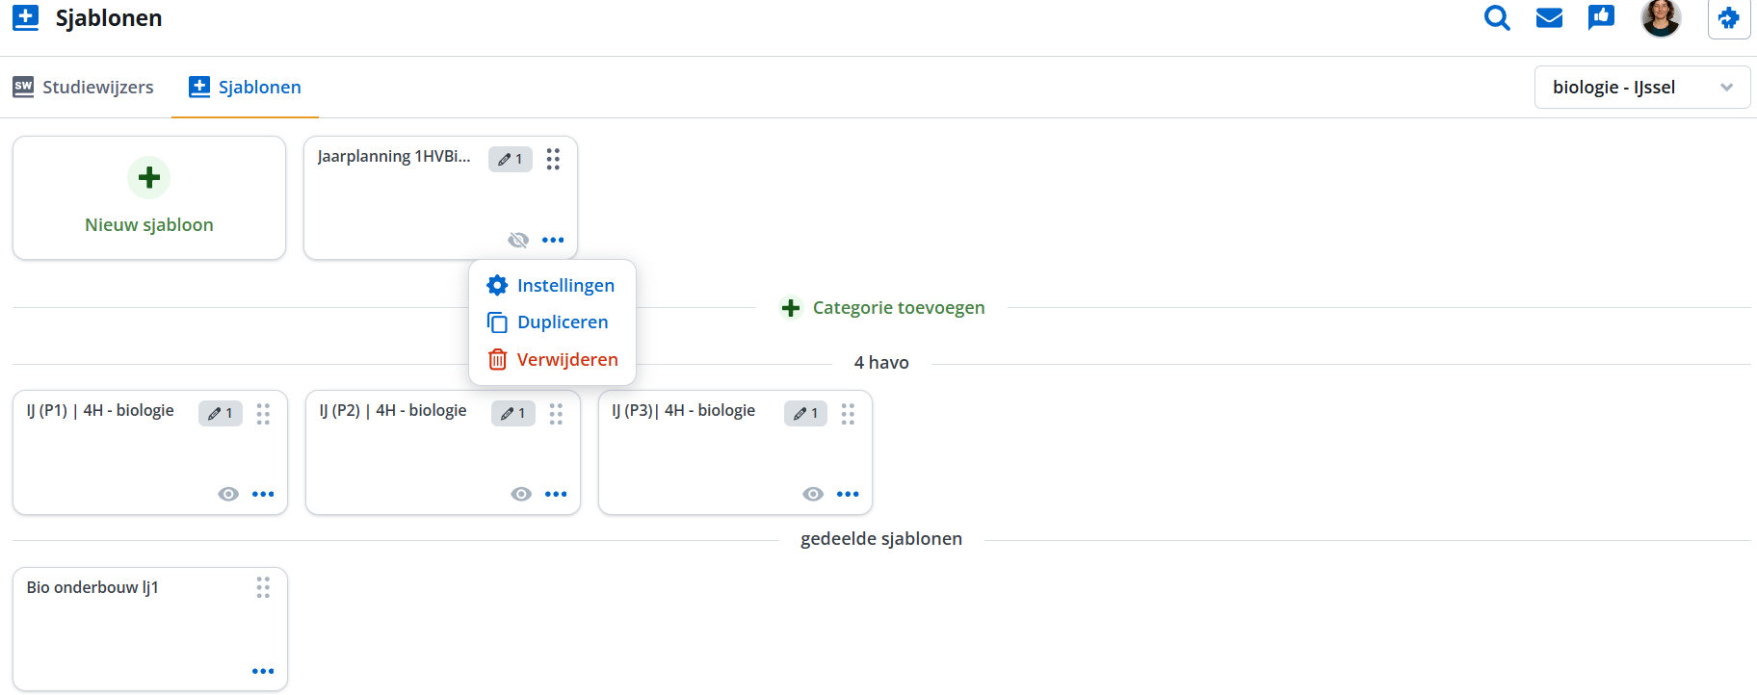Screen dimensions: 1757x695
Task: Open more options on Bio onderbouw lj1
Action: point(263,671)
